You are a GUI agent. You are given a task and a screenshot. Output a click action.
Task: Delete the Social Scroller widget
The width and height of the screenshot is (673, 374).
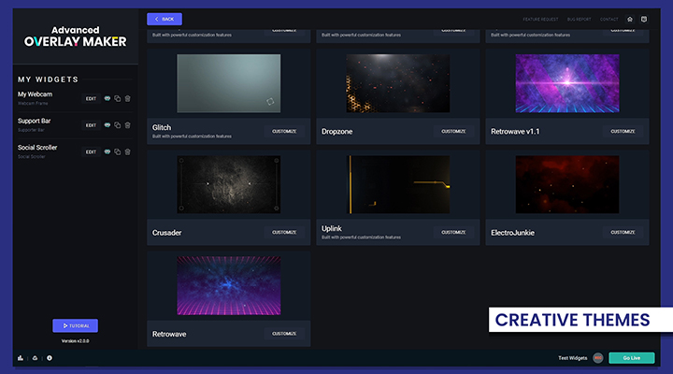128,151
